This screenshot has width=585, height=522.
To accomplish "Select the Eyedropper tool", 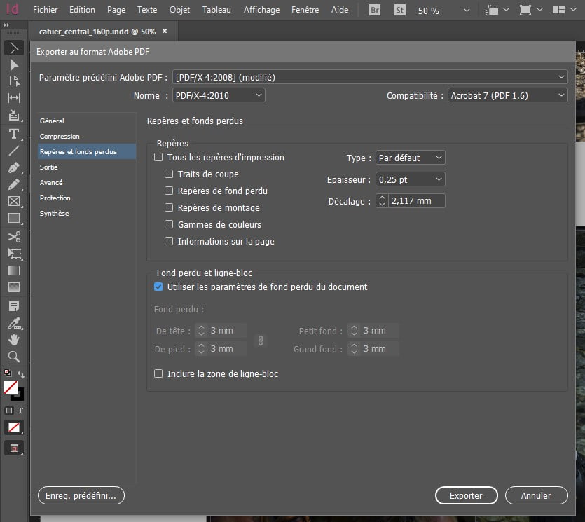I will pyautogui.click(x=13, y=323).
